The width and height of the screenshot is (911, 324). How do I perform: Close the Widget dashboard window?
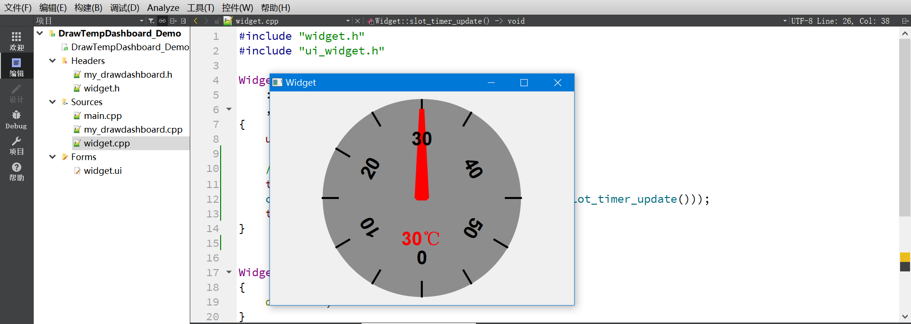tap(558, 82)
